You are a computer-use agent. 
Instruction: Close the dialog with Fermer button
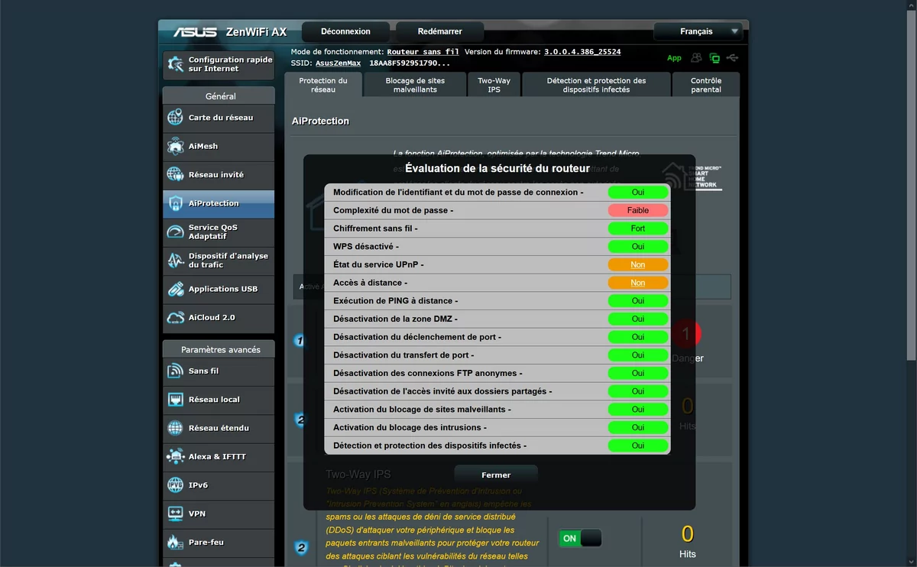coord(496,475)
